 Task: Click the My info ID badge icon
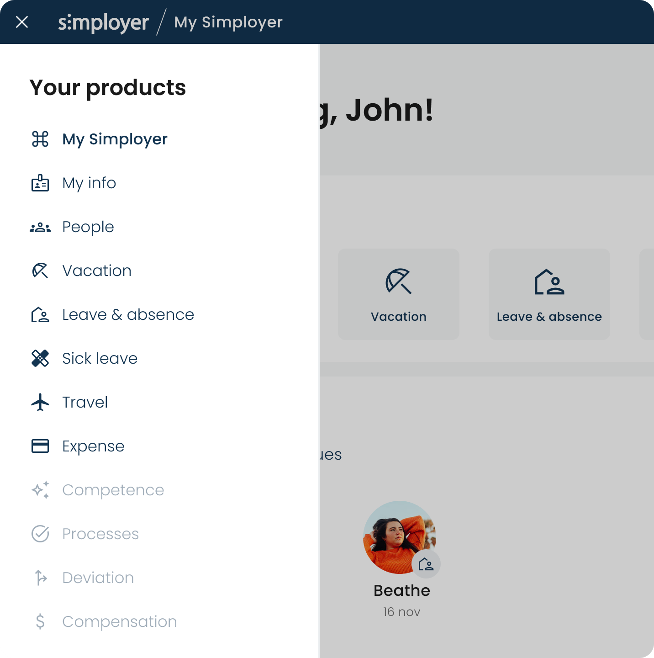40,183
